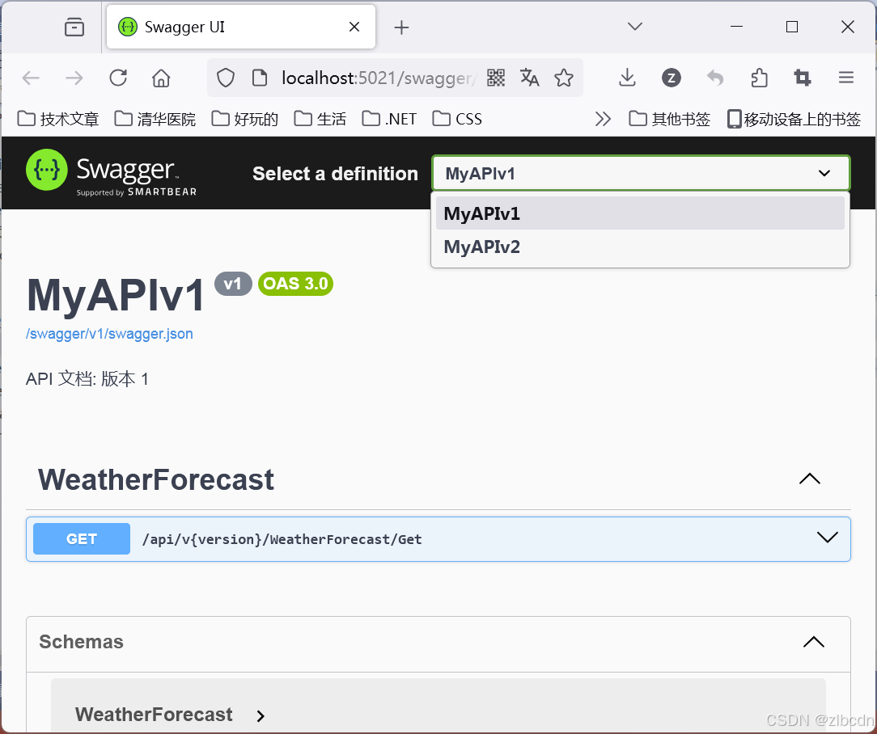The height and width of the screenshot is (734, 877).
Task: Toggle the Select a definition combo box
Action: (641, 173)
